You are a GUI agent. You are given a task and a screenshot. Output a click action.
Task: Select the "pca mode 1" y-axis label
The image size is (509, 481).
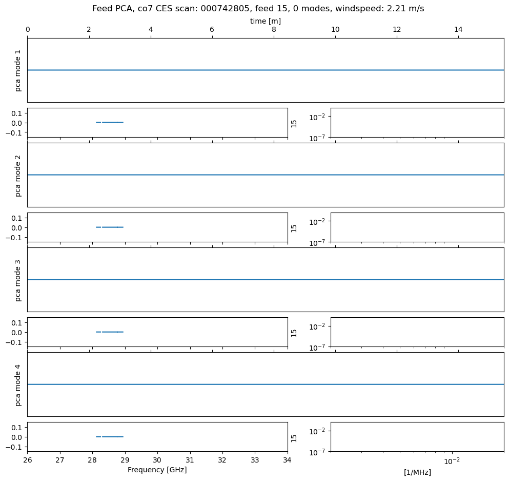tap(18, 70)
